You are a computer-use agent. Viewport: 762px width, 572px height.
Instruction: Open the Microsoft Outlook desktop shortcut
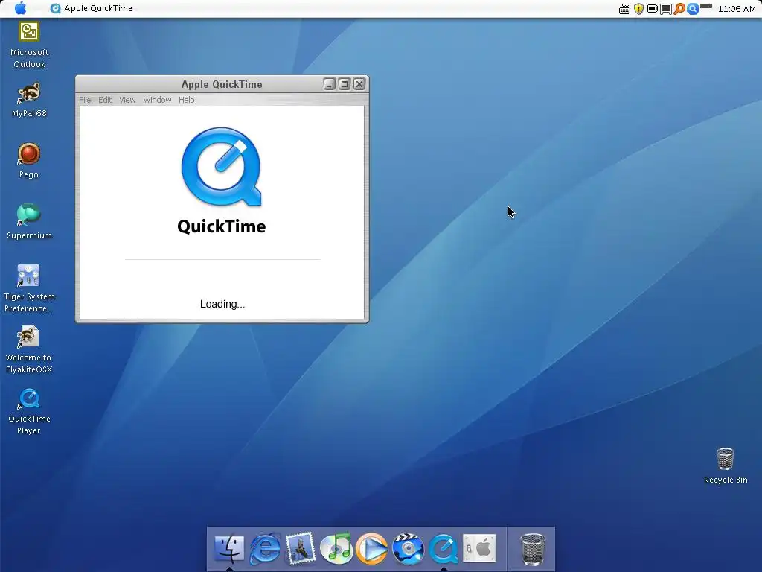[x=29, y=45]
